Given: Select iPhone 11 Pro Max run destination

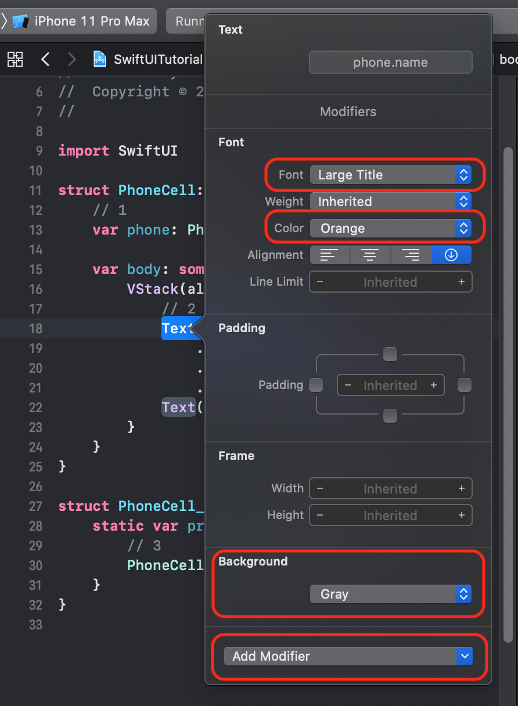Looking at the screenshot, I should (84, 21).
